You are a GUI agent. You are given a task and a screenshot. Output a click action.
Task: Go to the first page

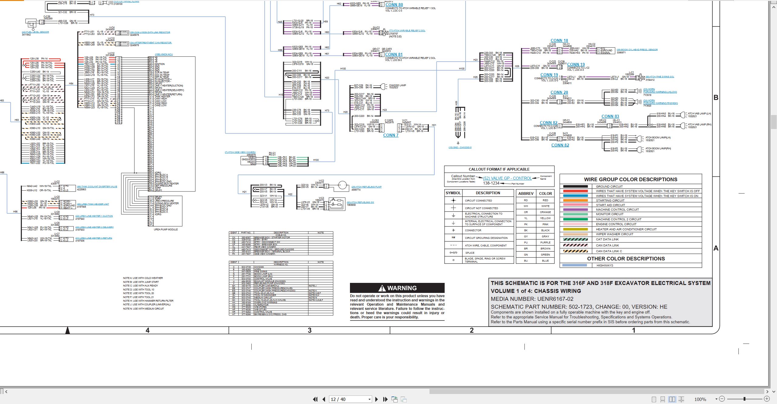click(x=315, y=399)
